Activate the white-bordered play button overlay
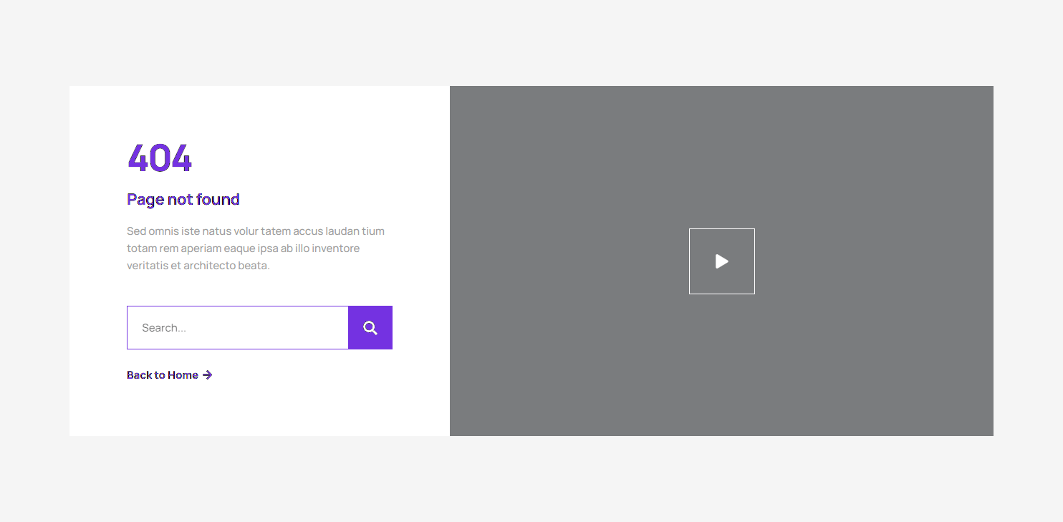Viewport: 1063px width, 522px height. pyautogui.click(x=721, y=261)
